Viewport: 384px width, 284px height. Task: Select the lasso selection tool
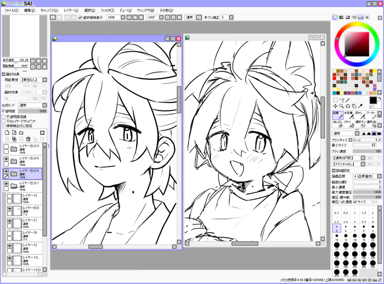point(342,100)
